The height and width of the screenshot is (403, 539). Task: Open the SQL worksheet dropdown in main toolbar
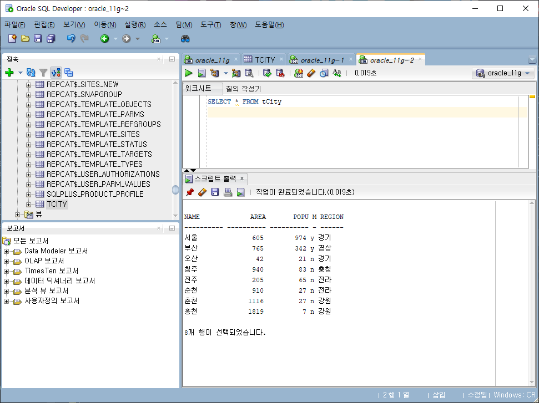(x=167, y=39)
